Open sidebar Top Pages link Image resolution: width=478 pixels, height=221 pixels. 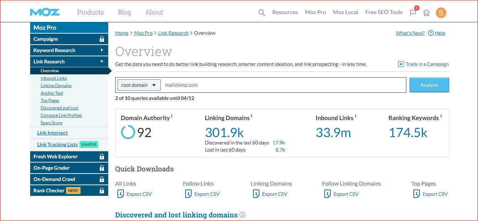[x=50, y=101]
